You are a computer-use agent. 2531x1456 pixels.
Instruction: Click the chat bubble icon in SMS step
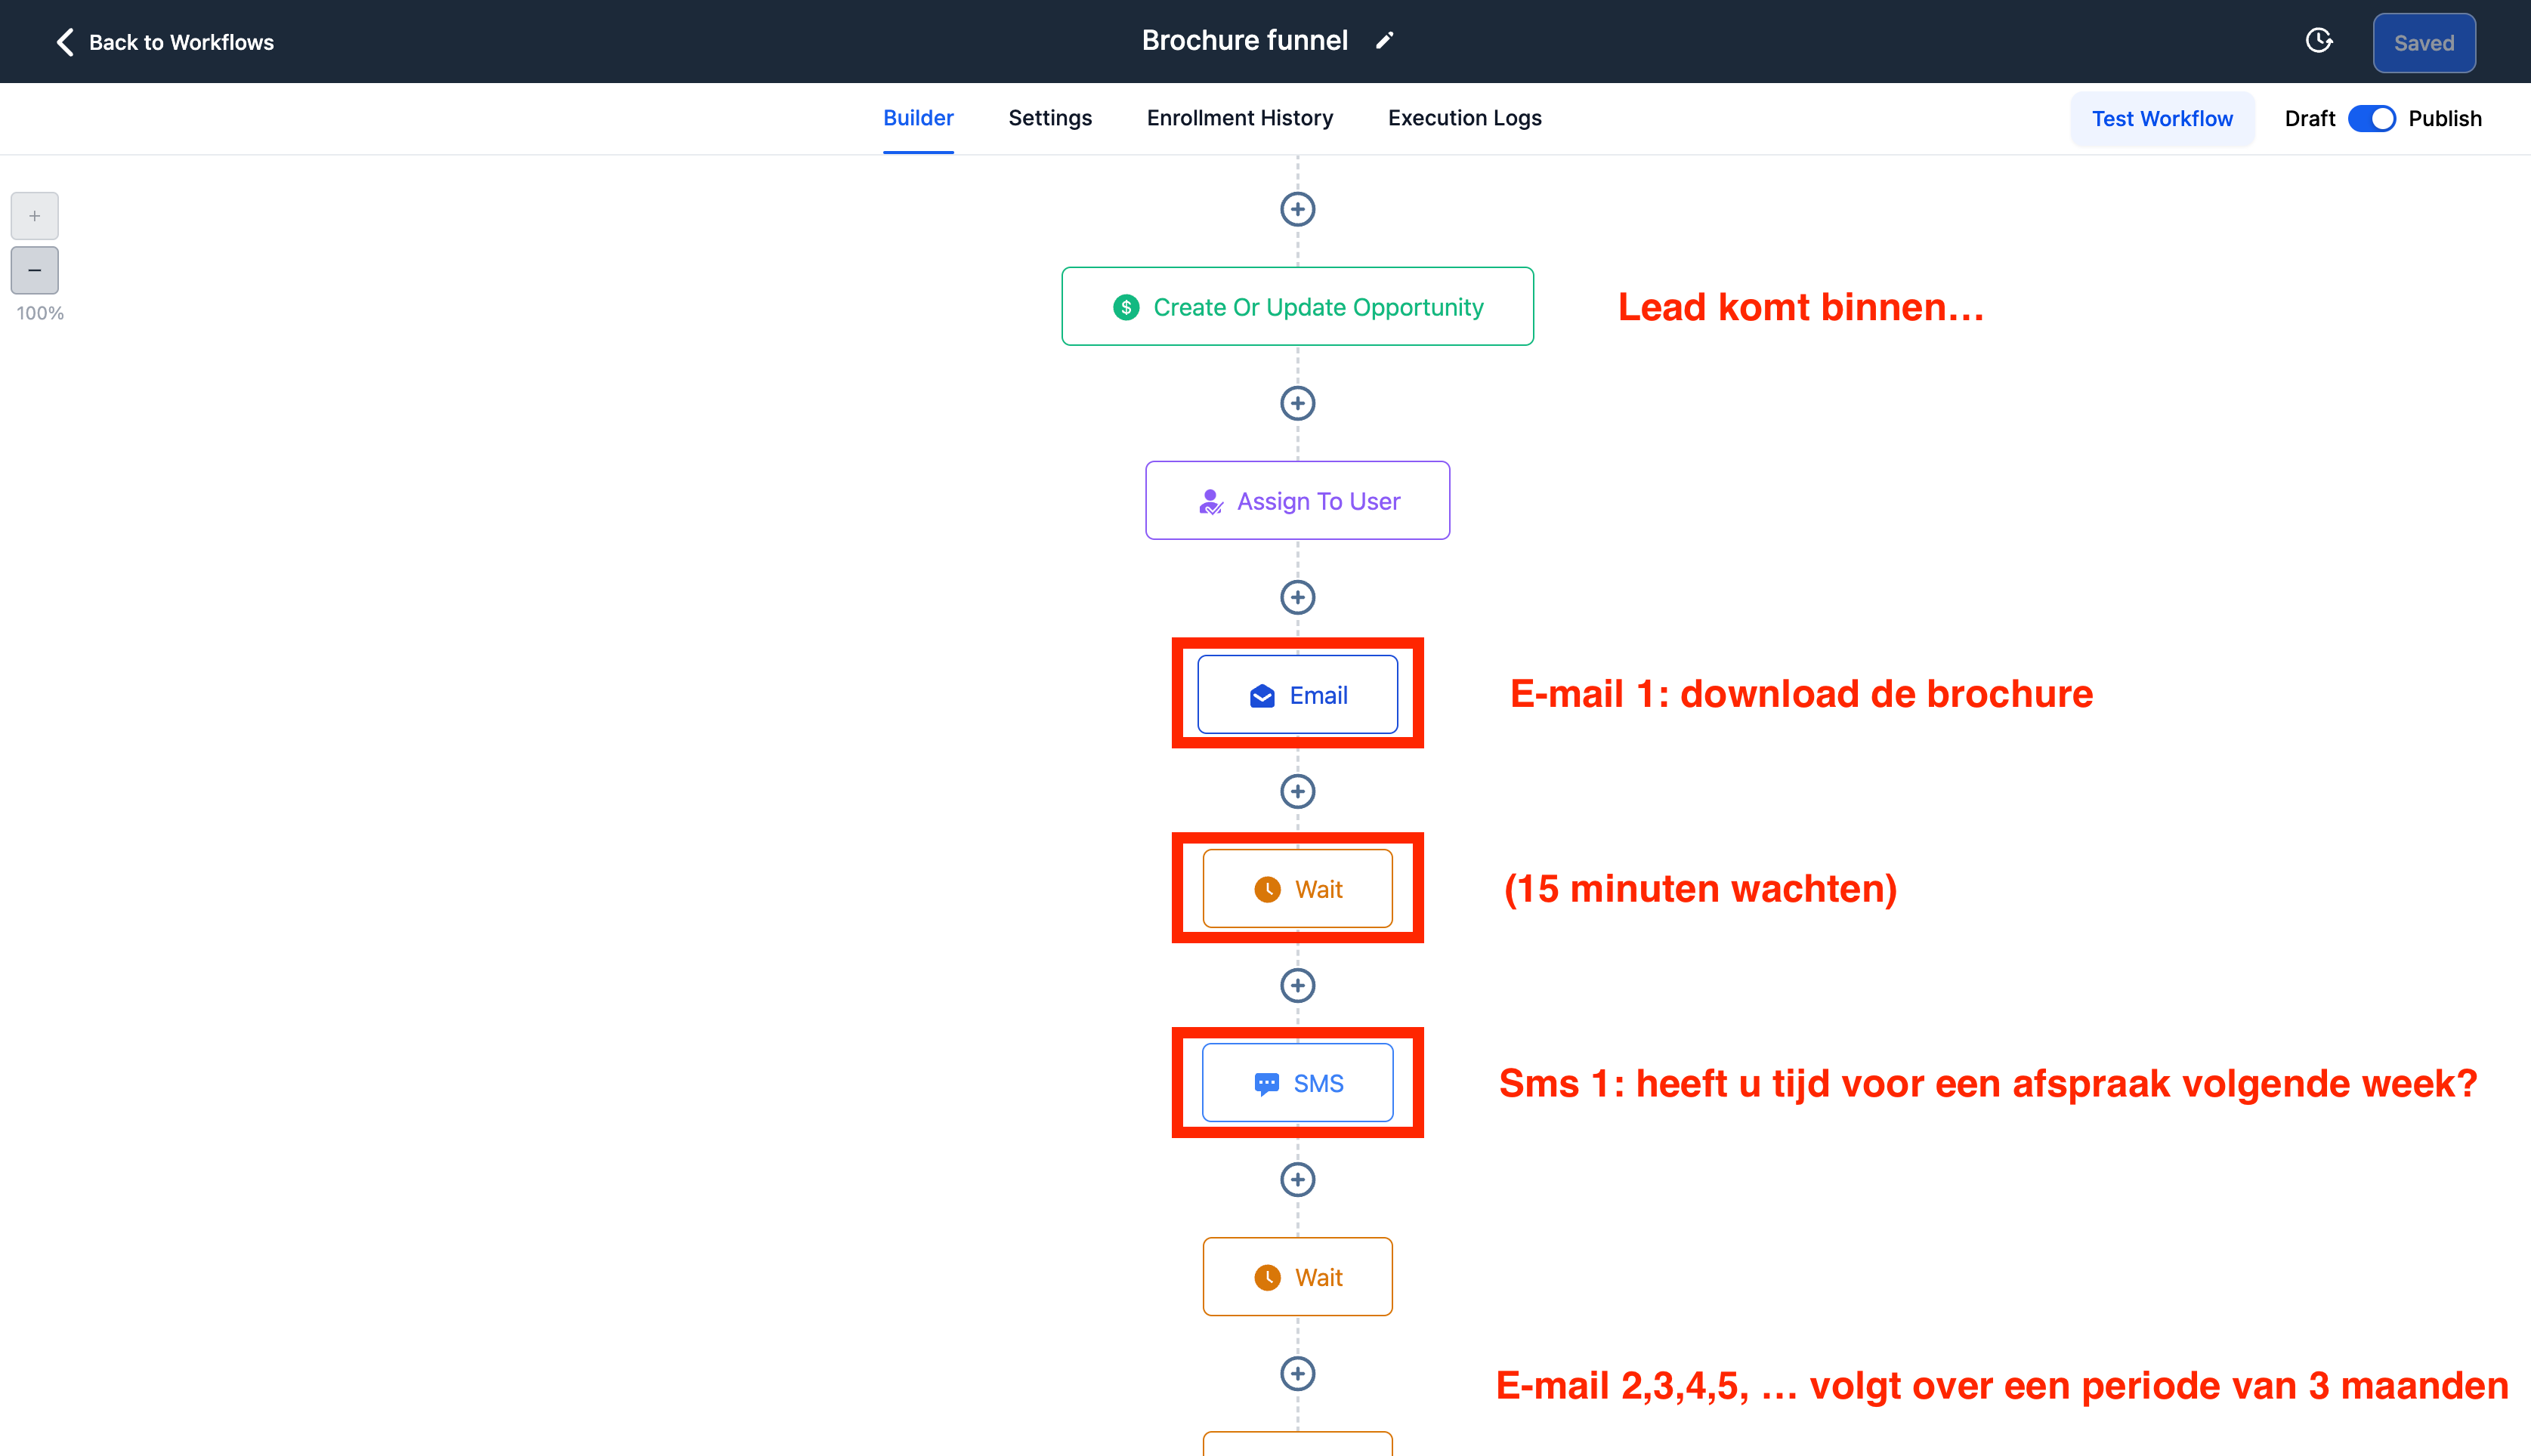tap(1266, 1084)
